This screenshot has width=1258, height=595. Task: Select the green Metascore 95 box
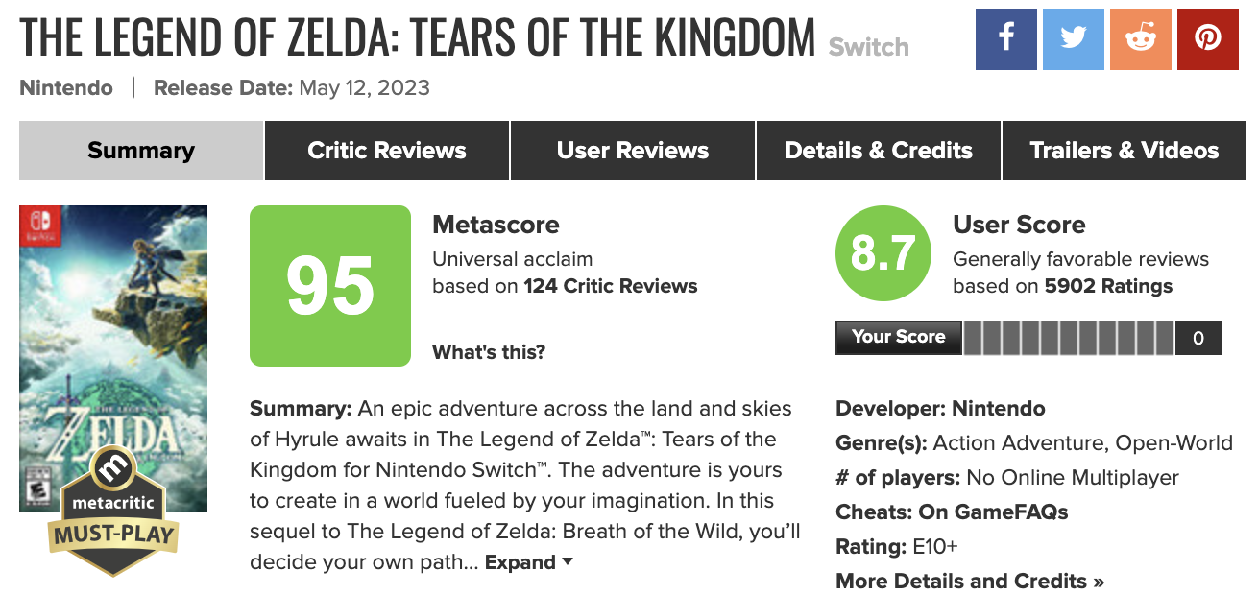coord(329,285)
